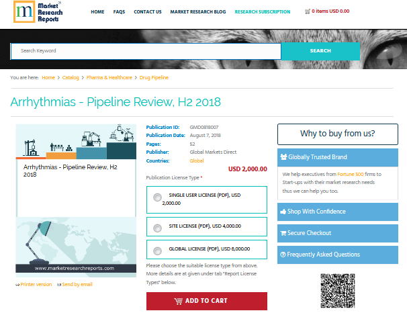Go to Home breadcrumb link
Viewport: 407px width, 317px height.
(48, 78)
